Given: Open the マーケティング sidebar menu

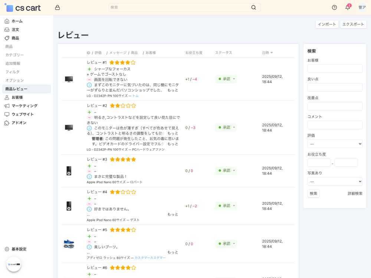Looking at the screenshot, I should pos(24,106).
